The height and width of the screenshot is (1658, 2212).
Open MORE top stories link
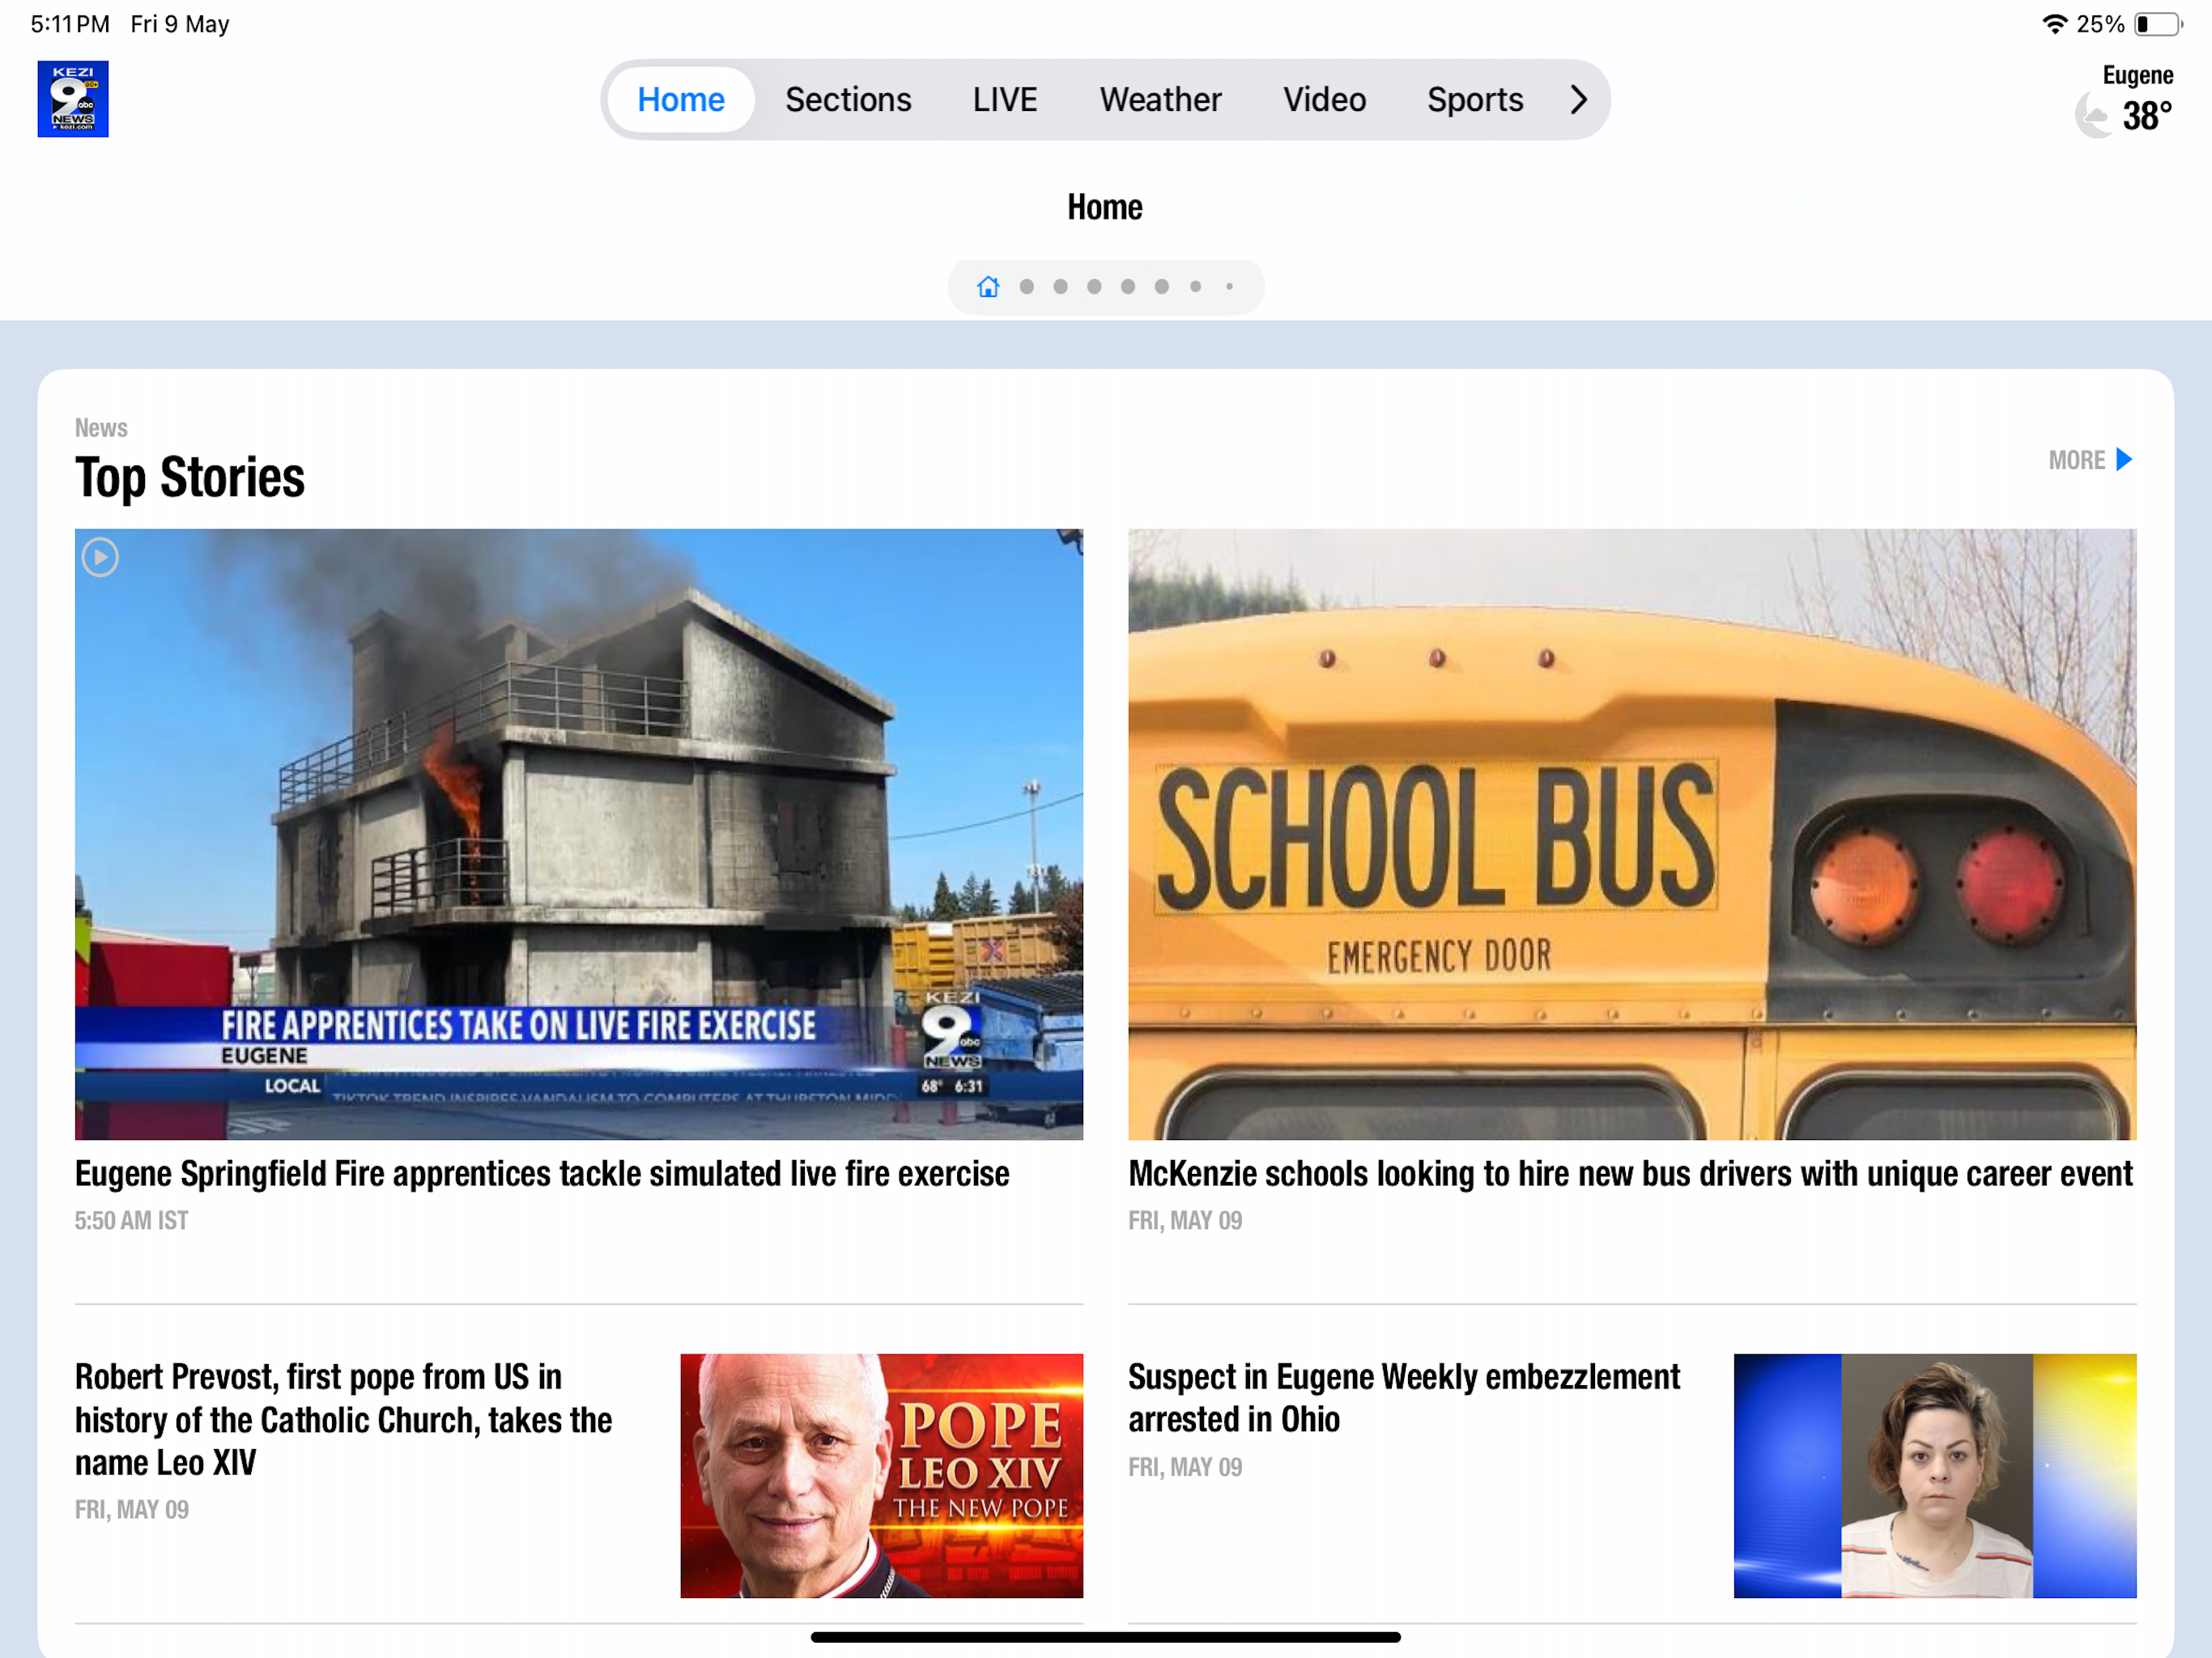[2090, 460]
